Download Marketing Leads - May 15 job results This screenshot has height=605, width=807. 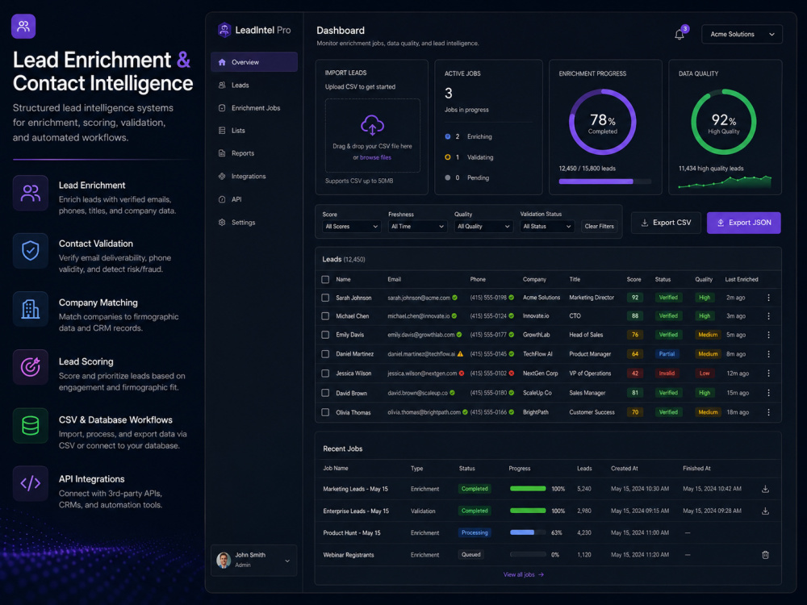765,489
